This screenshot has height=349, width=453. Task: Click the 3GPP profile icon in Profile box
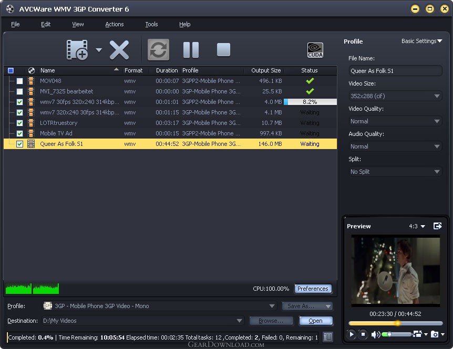(48, 306)
